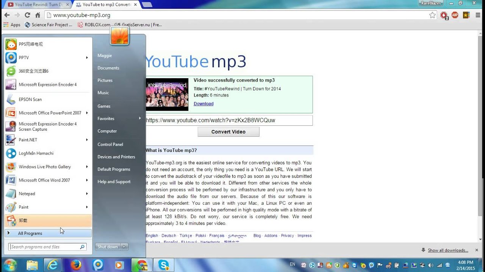Expand the Favorites submenu arrow
485x272 pixels.
tap(140, 119)
